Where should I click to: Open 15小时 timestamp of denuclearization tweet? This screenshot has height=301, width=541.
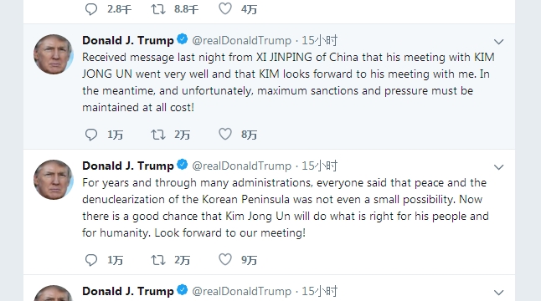pos(320,166)
